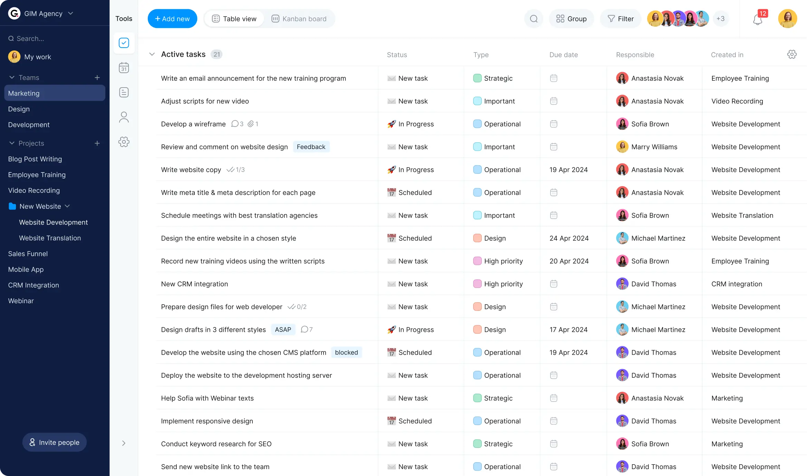Collapse the Active tasks group
This screenshot has width=807, height=476.
point(152,54)
